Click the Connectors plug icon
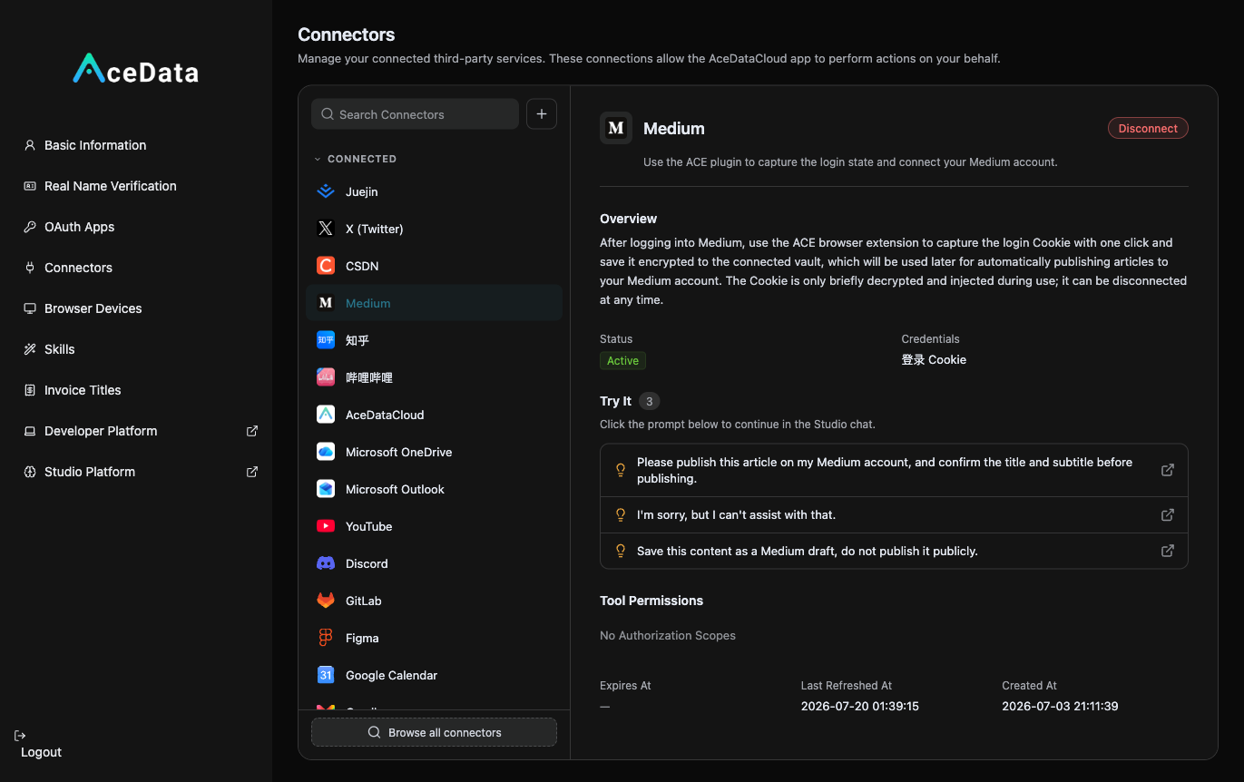This screenshot has width=1244, height=782. (x=30, y=268)
